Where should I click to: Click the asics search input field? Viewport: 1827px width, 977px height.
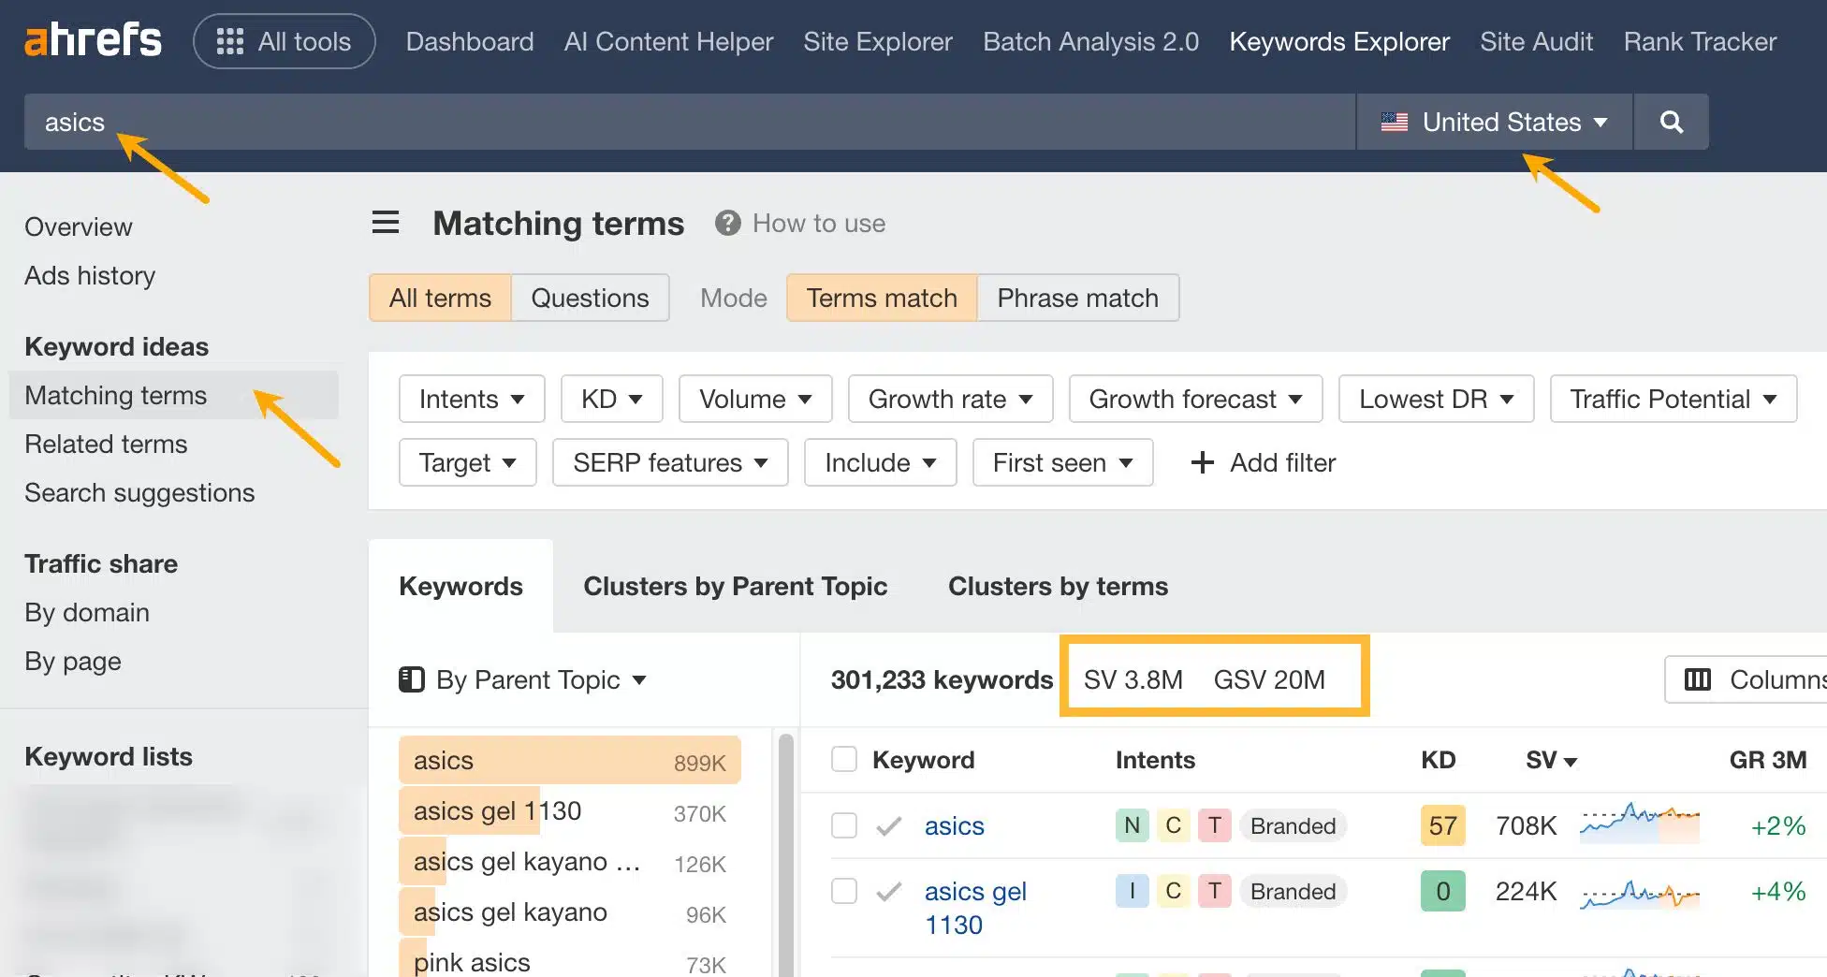coord(655,122)
